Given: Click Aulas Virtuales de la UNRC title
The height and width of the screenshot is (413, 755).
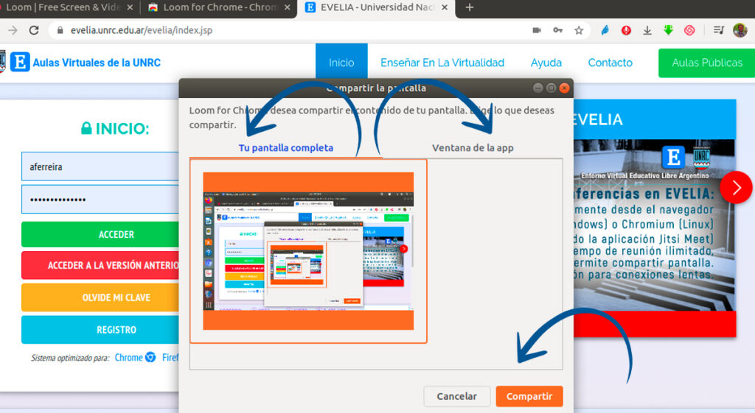Looking at the screenshot, I should pos(97,63).
